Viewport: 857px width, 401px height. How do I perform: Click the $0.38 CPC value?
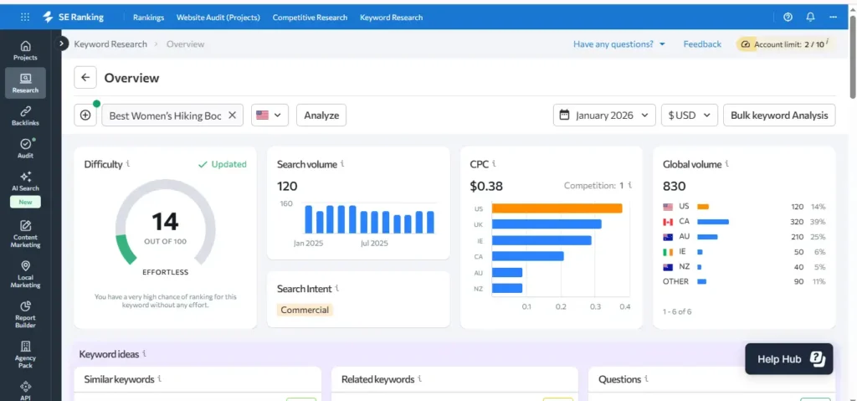point(486,186)
